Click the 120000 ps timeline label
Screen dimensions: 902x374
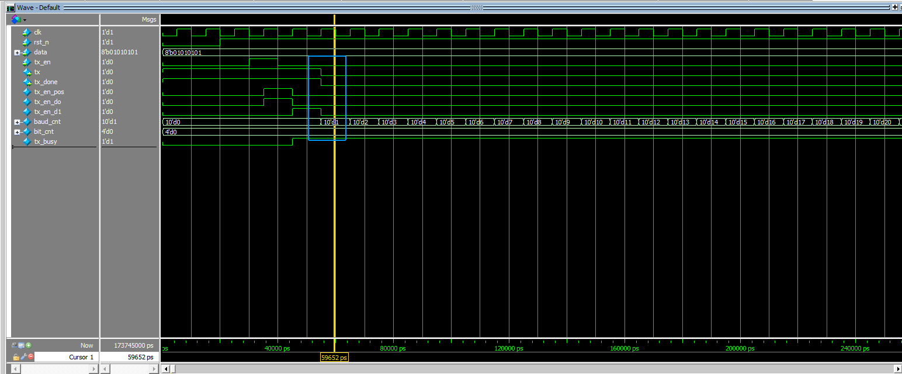click(x=508, y=348)
